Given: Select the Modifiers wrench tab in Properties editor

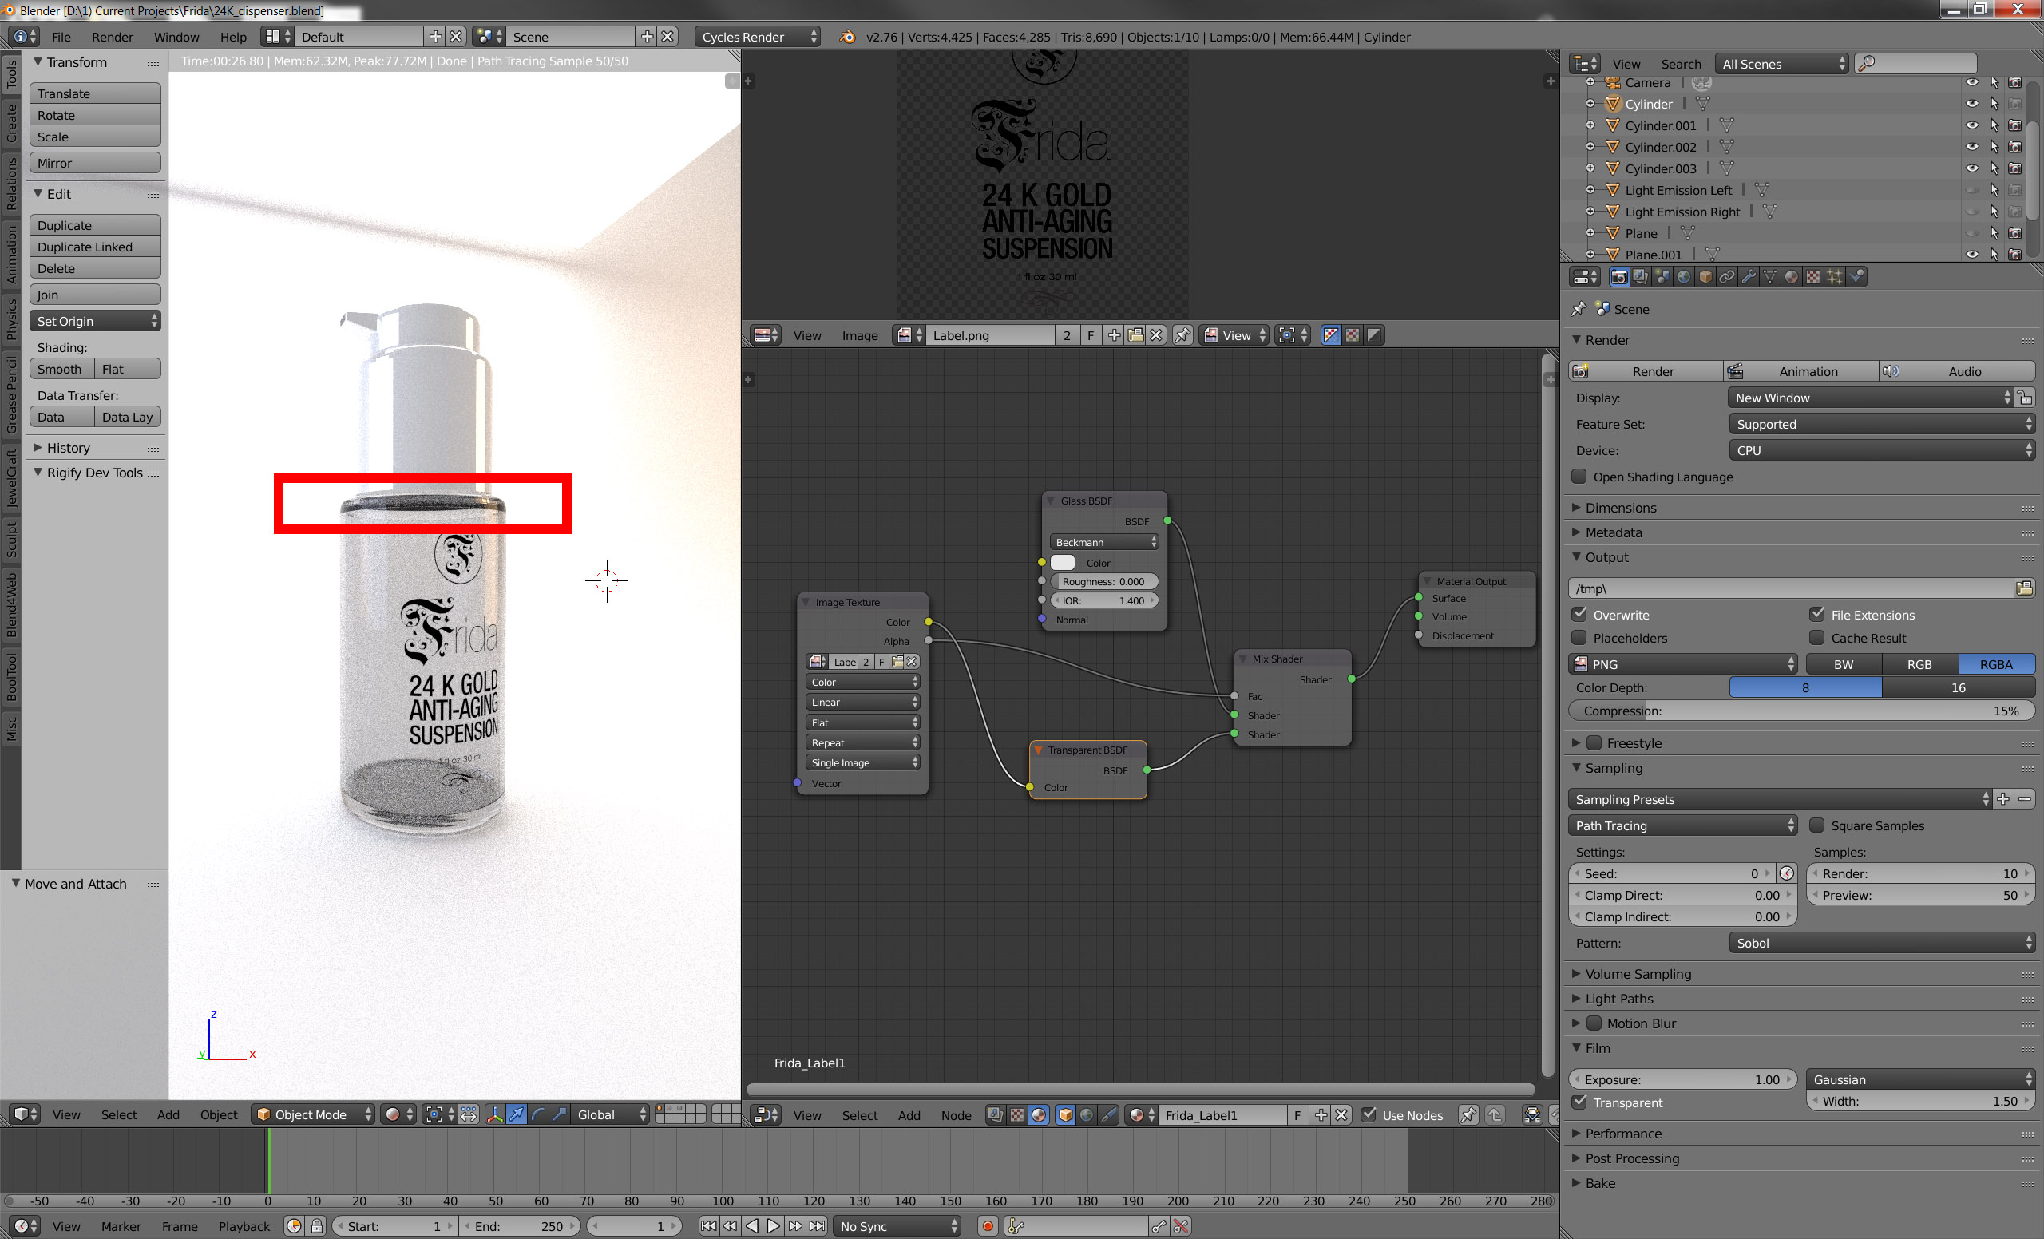Looking at the screenshot, I should point(1749,277).
